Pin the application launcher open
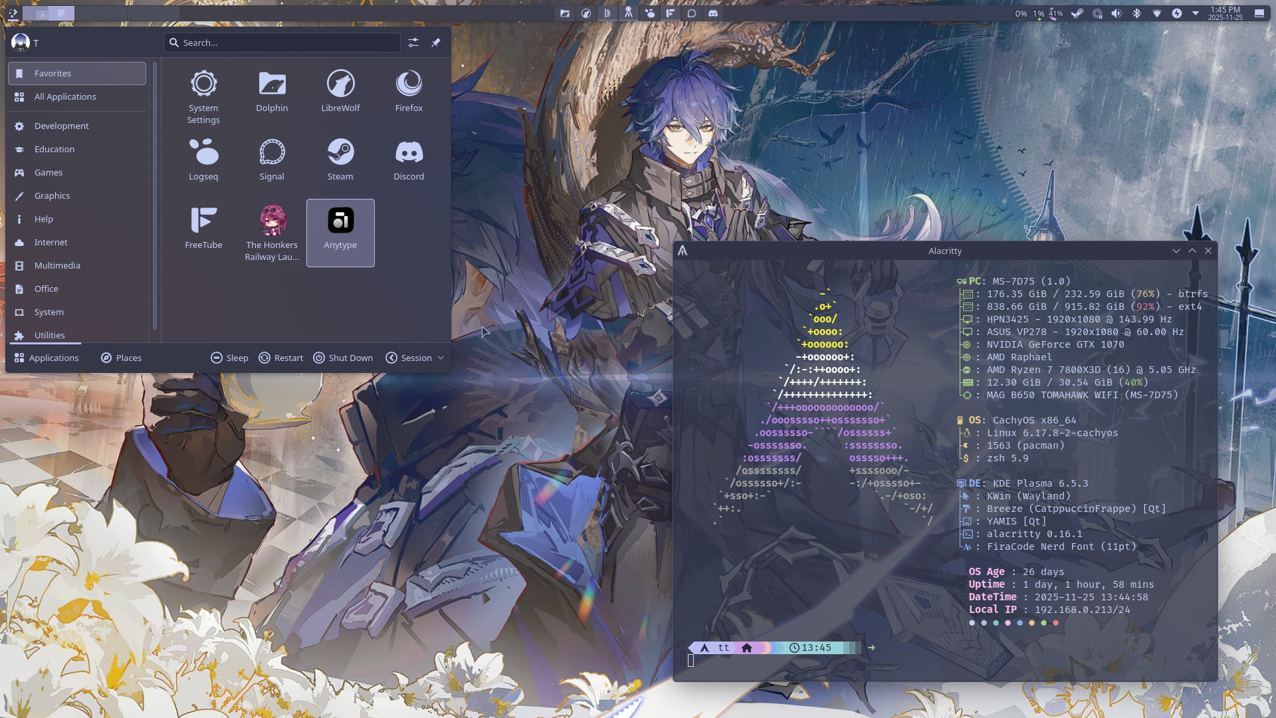Screen dimensions: 1276x718 click(x=436, y=43)
